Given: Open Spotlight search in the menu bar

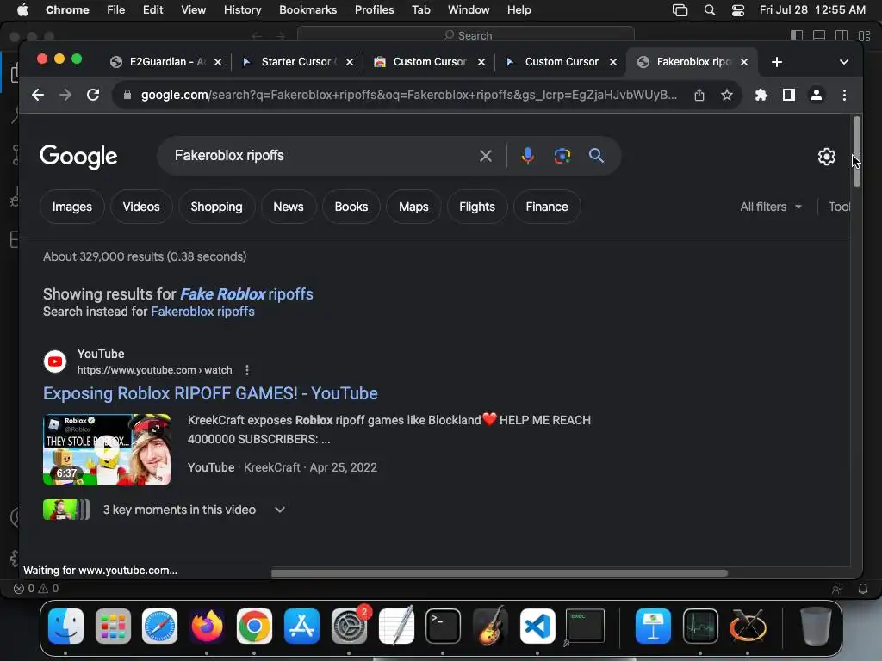Looking at the screenshot, I should [x=710, y=10].
